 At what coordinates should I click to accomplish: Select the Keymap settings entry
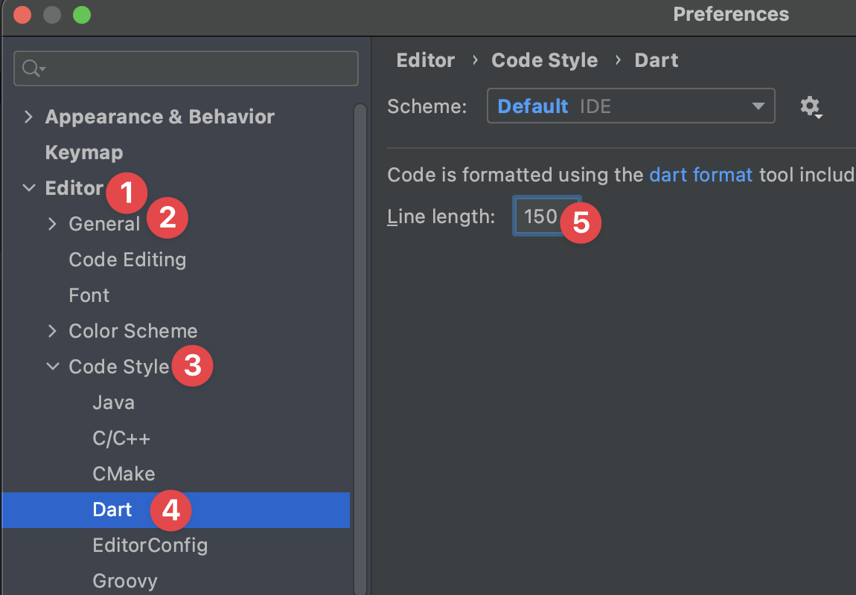point(83,152)
